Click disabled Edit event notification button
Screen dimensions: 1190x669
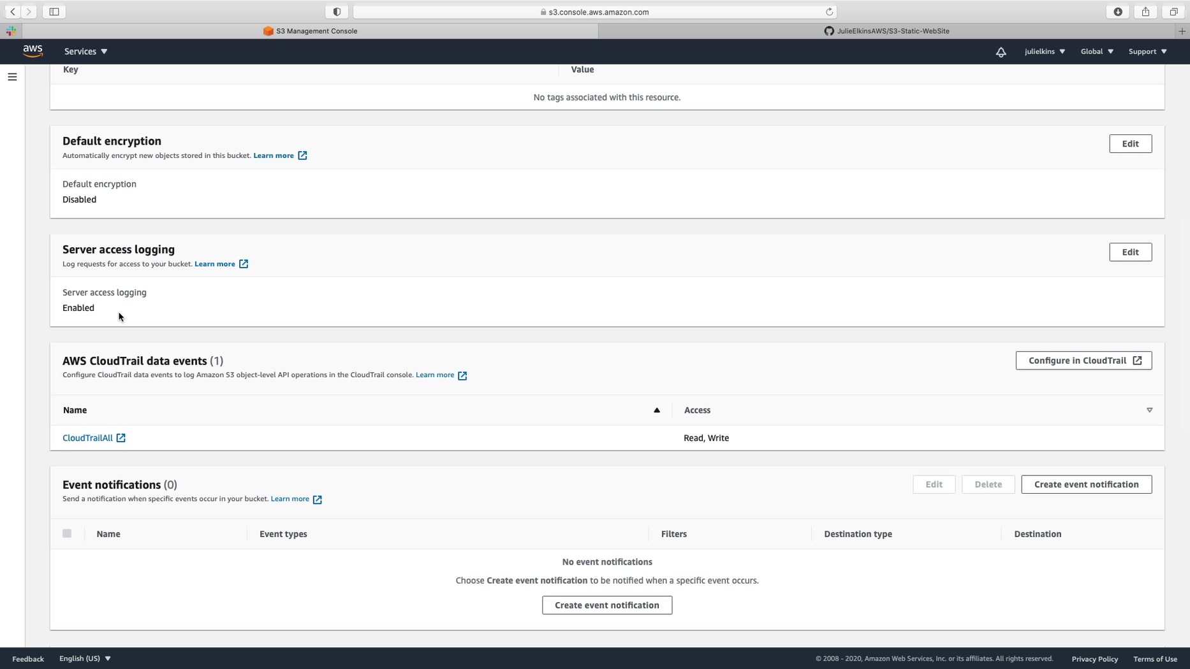click(934, 484)
